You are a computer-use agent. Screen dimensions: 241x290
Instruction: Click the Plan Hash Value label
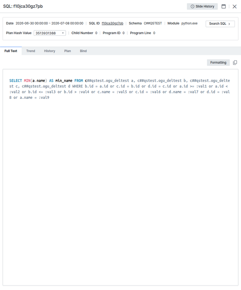(x=19, y=33)
